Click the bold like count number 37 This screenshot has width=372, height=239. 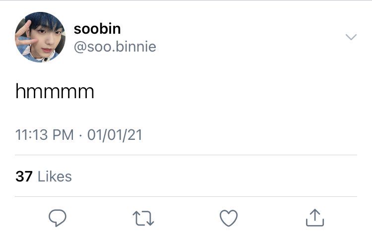[24, 177]
